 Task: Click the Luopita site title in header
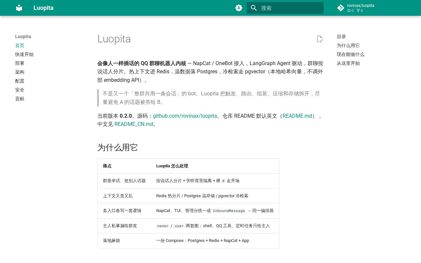click(43, 8)
